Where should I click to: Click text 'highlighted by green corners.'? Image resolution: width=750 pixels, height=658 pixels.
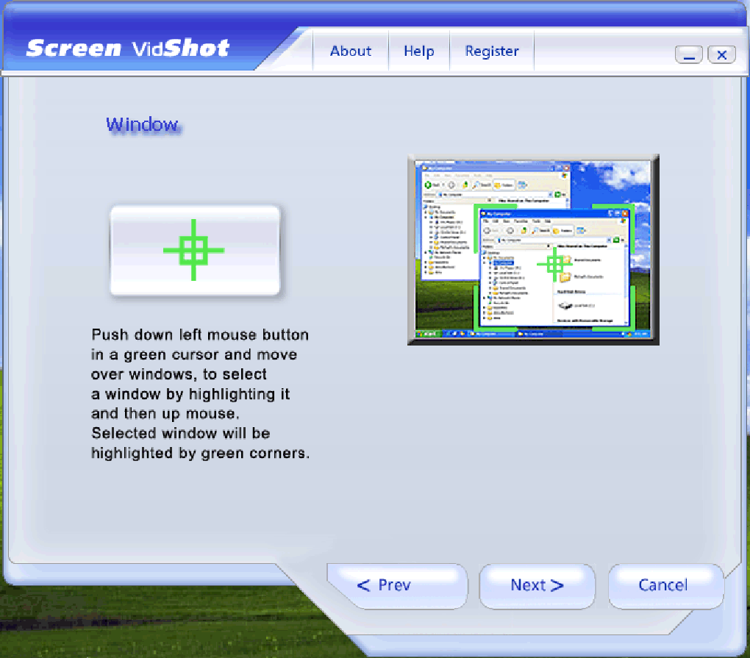click(x=201, y=453)
